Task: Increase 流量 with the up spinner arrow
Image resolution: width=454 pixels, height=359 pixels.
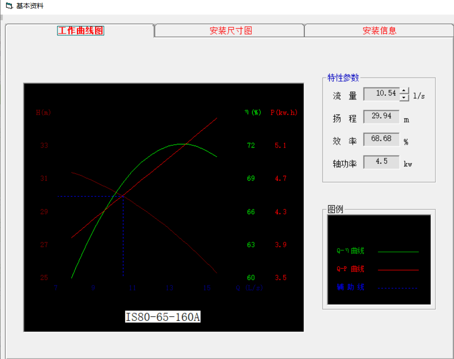Action: (x=404, y=91)
